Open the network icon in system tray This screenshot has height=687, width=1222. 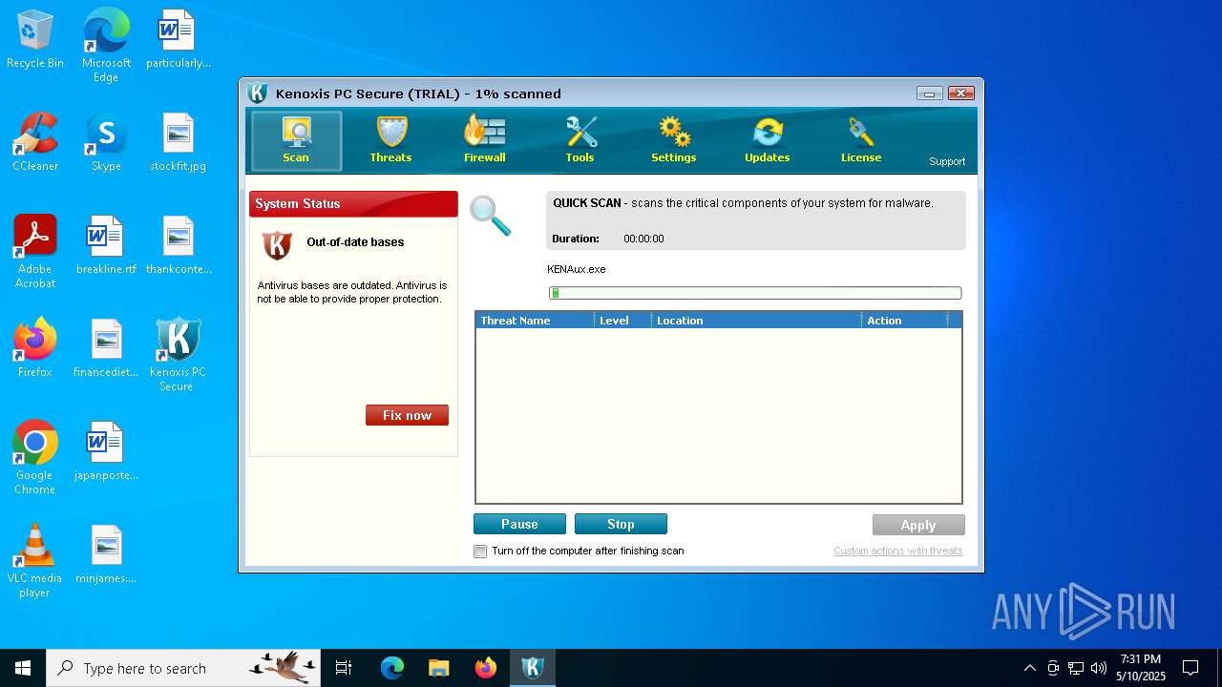point(1075,668)
